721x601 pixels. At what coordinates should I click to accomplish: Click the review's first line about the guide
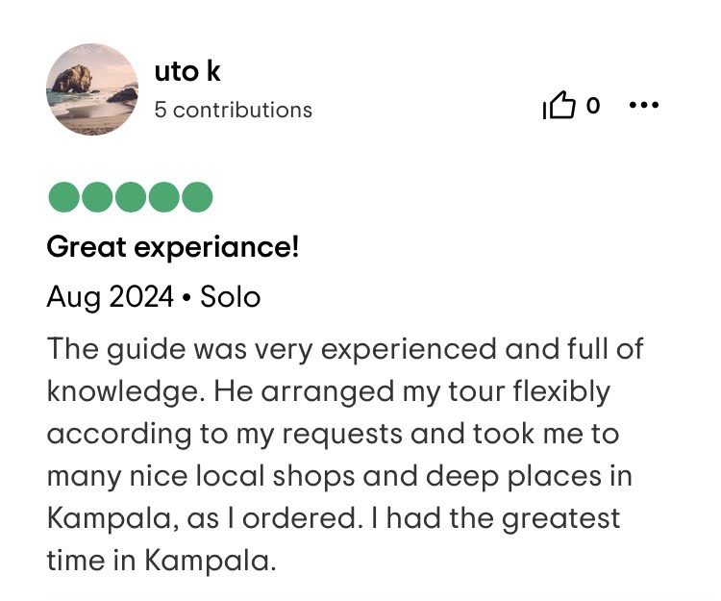coord(344,348)
